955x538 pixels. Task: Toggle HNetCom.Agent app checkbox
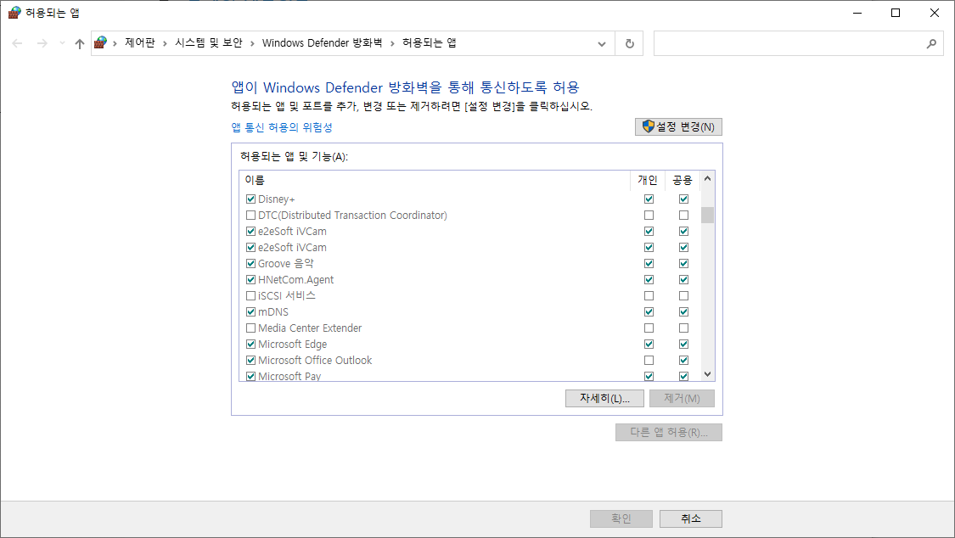pyautogui.click(x=251, y=279)
